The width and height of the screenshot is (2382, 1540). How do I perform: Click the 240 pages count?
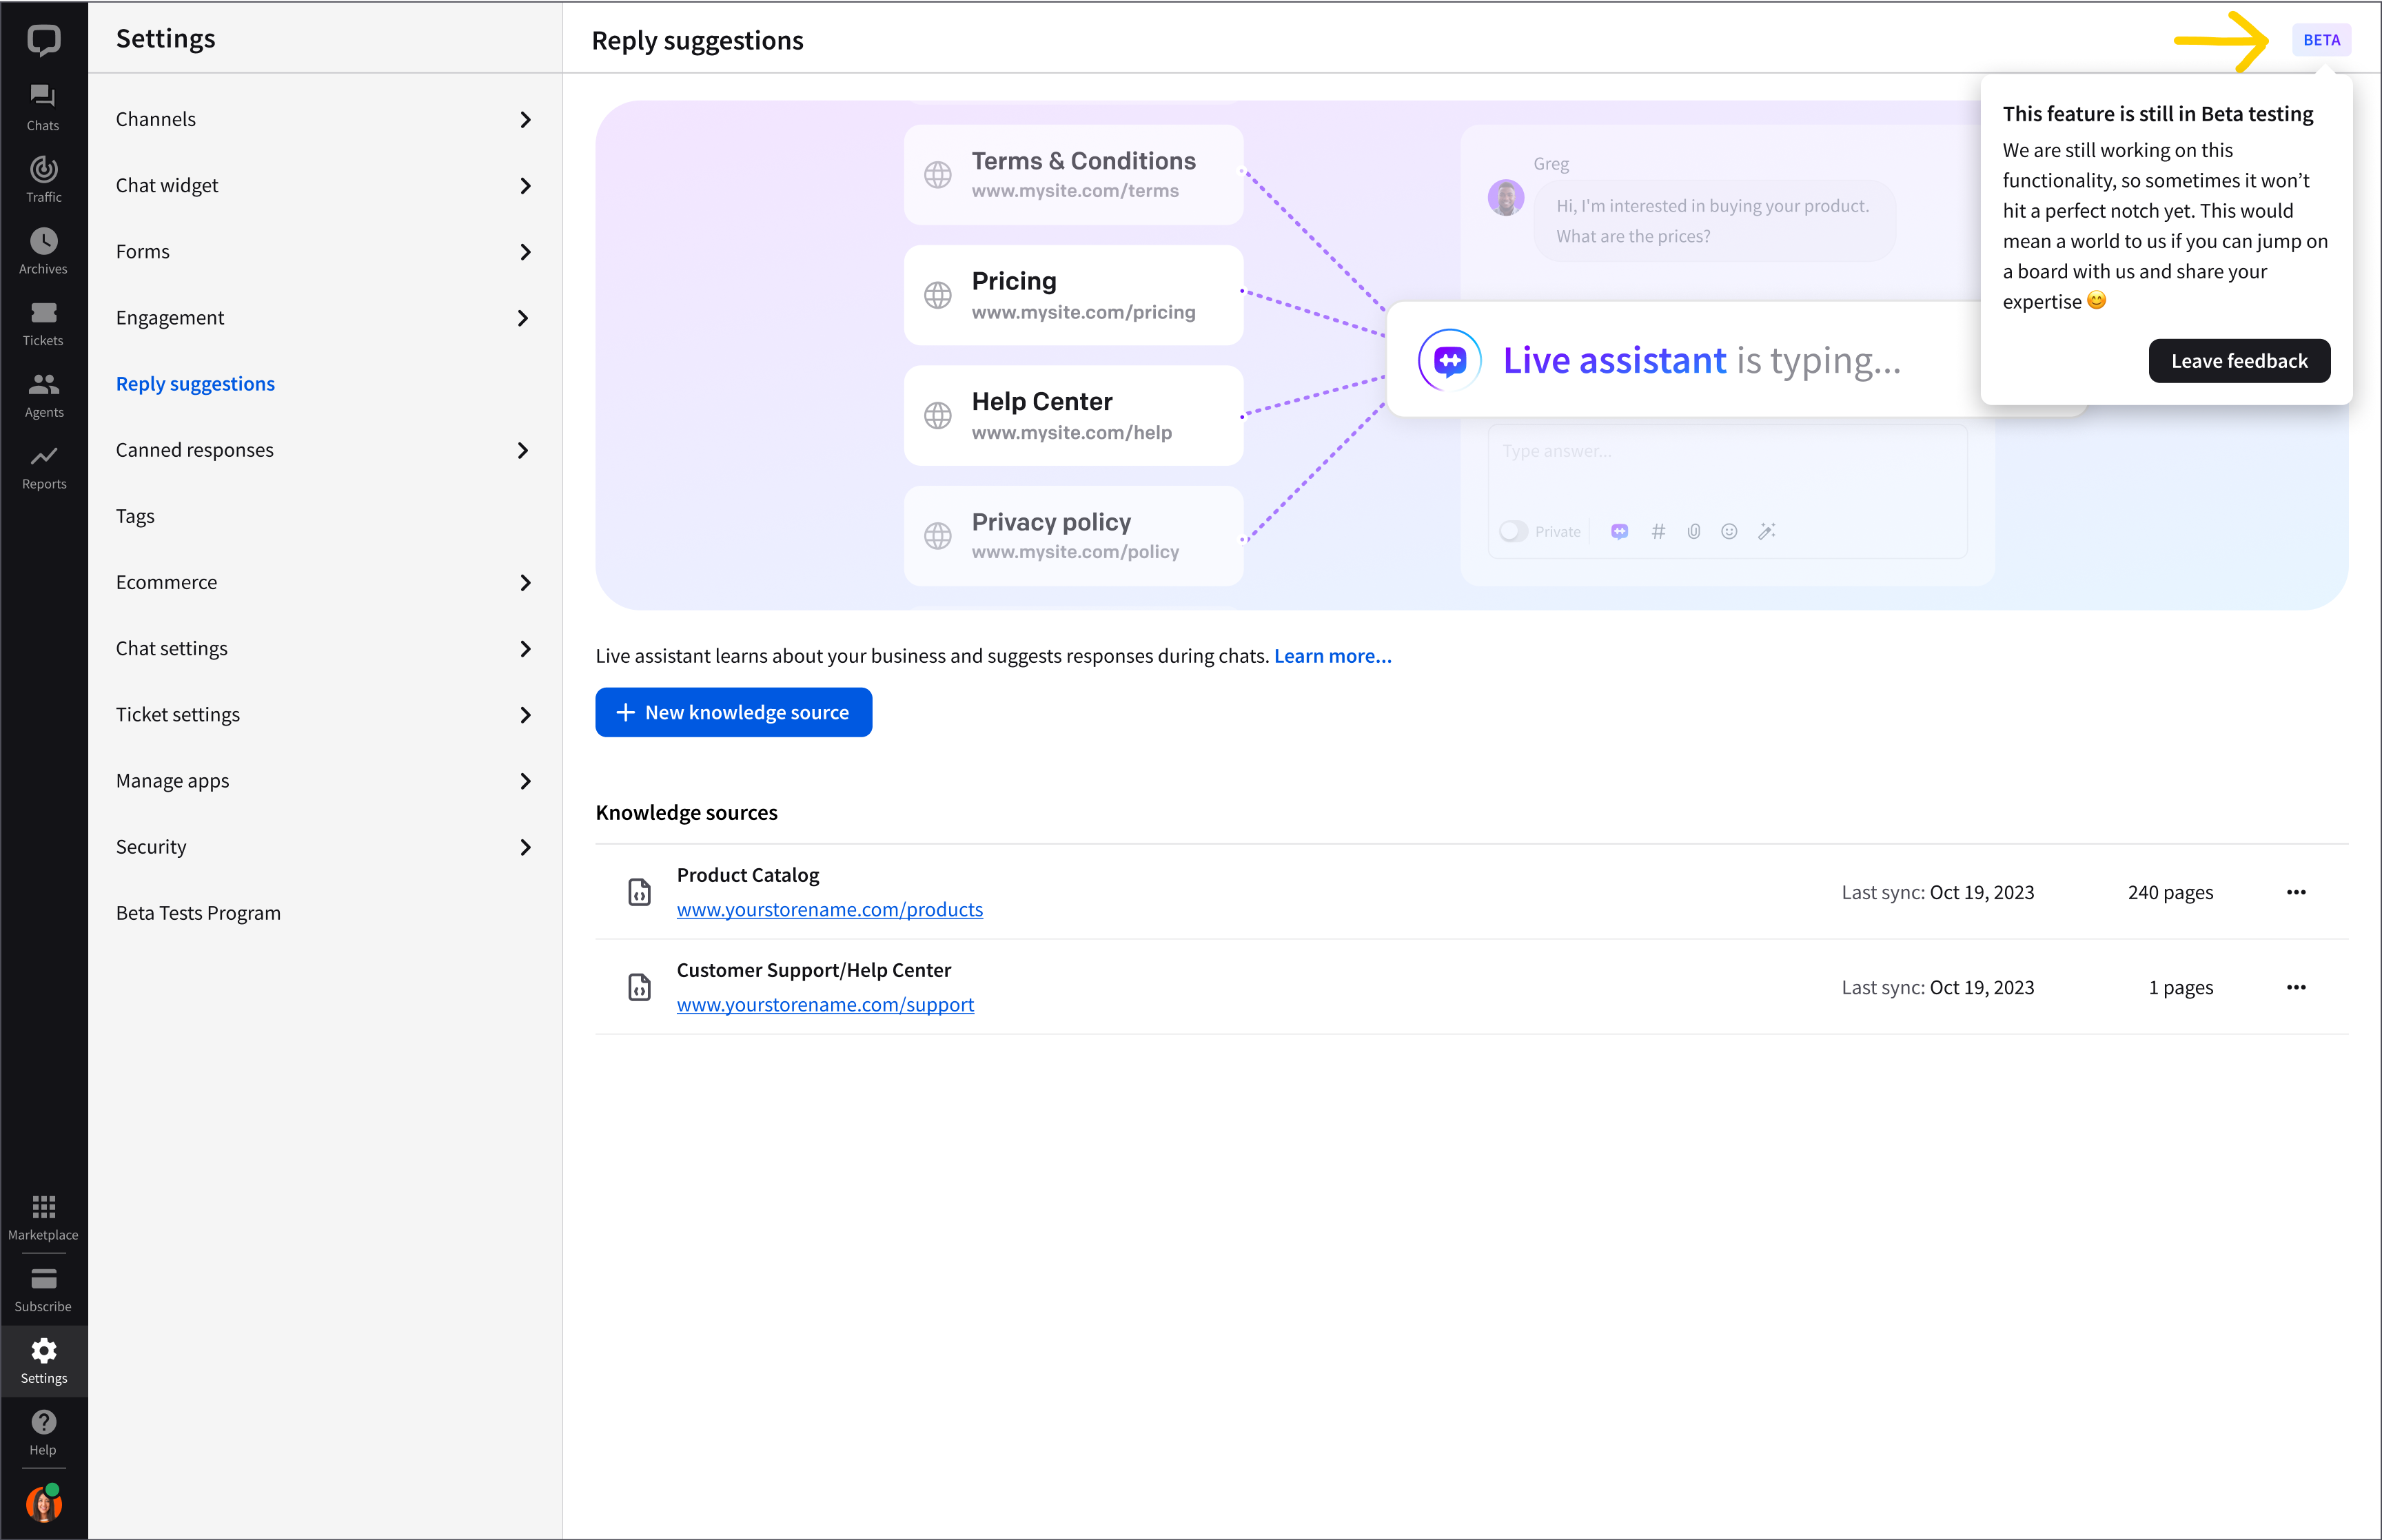pos(2170,892)
